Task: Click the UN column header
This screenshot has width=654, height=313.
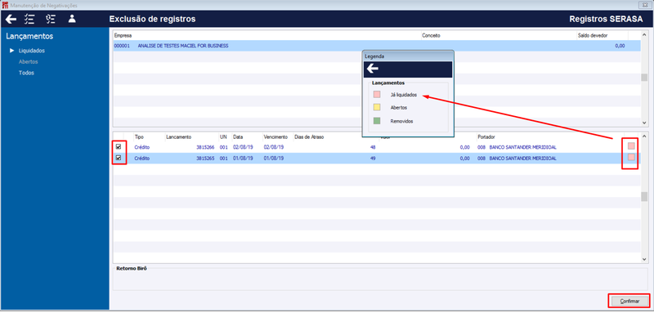Action: (x=222, y=136)
